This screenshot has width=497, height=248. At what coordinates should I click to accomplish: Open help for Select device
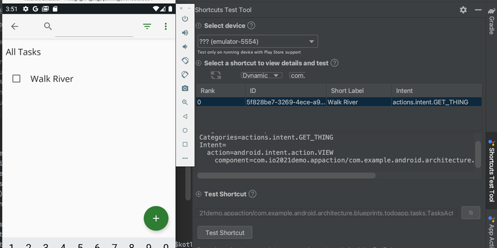click(251, 25)
